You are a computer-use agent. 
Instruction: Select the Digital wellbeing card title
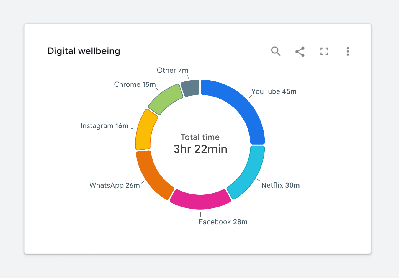84,51
